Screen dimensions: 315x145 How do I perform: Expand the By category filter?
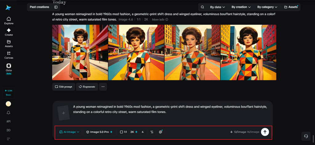(x=267, y=7)
